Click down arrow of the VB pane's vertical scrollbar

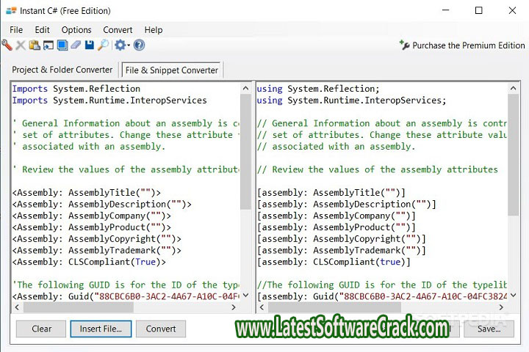[x=245, y=296]
